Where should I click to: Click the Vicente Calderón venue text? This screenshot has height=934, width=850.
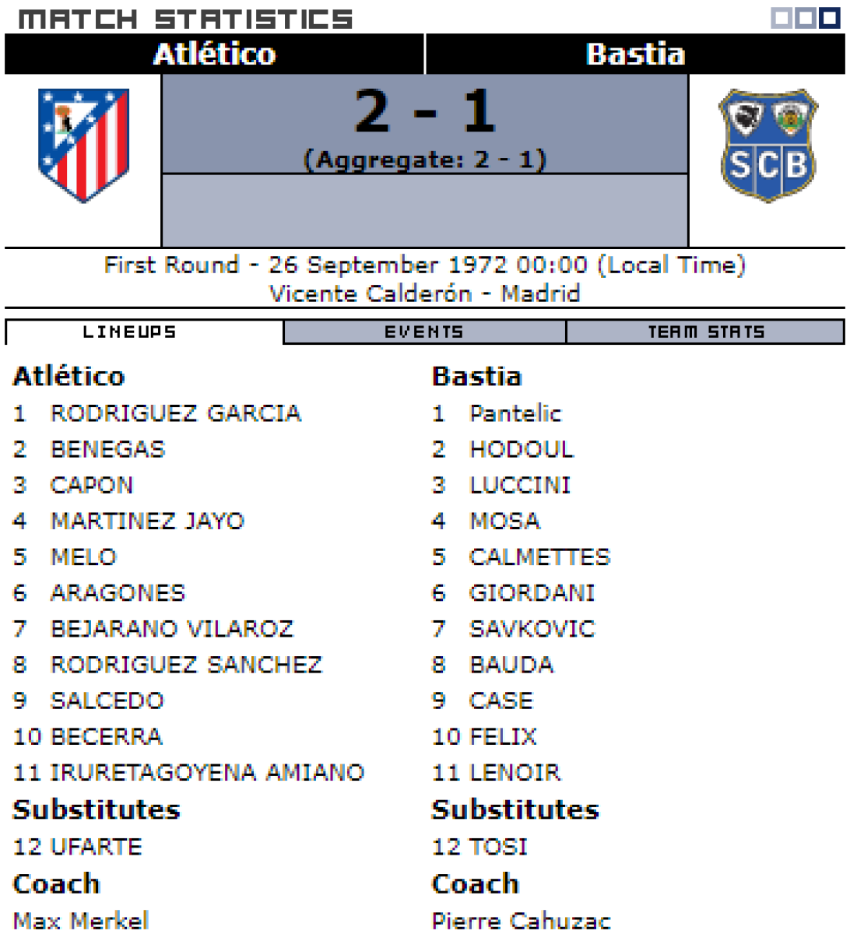pos(371,294)
